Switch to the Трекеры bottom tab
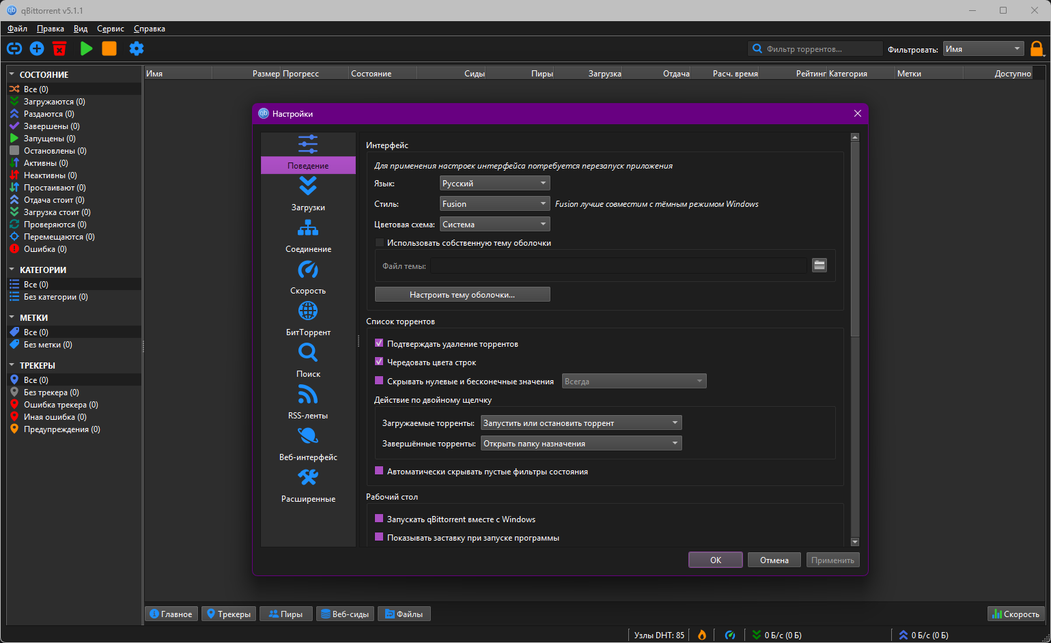This screenshot has height=643, width=1051. click(229, 614)
